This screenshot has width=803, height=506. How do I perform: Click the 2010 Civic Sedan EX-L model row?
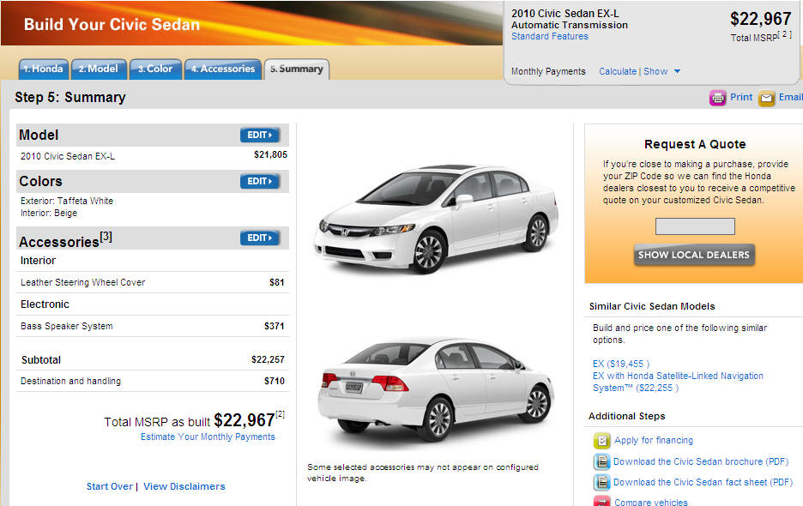point(153,156)
